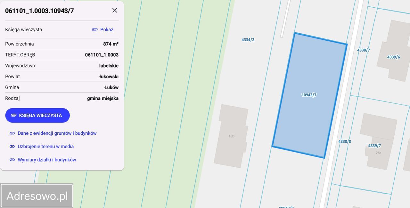Close the parcel info panel
The height and width of the screenshot is (208, 410).
point(115,10)
